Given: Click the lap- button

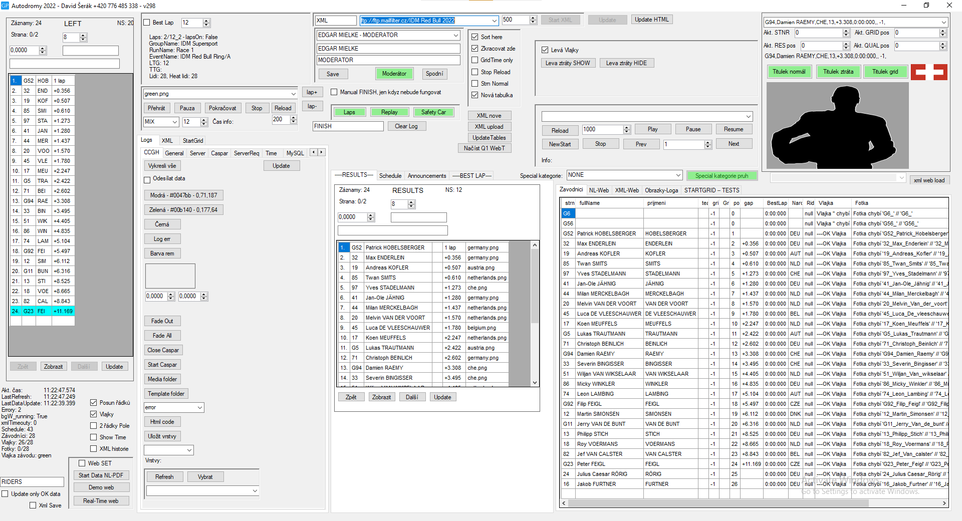Looking at the screenshot, I should pyautogui.click(x=312, y=106).
